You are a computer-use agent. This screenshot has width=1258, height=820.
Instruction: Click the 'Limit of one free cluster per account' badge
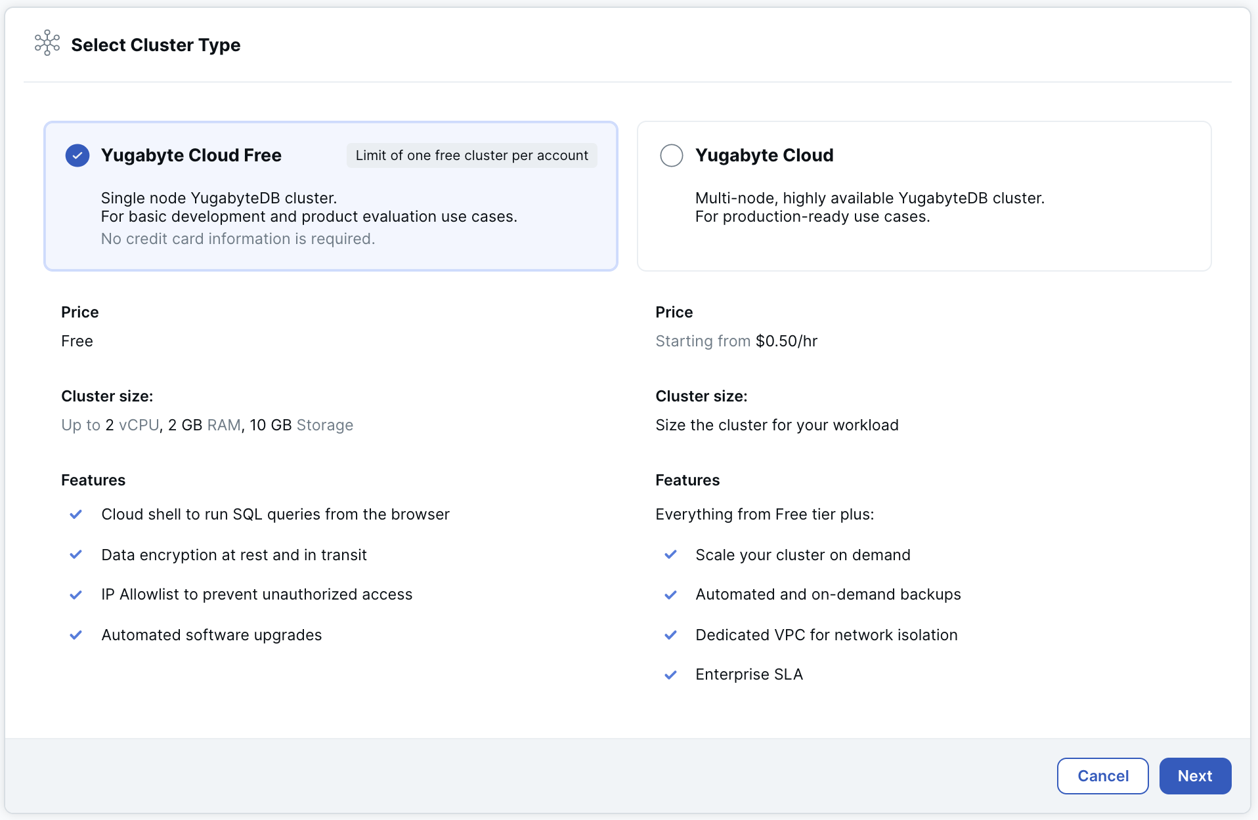pos(472,155)
